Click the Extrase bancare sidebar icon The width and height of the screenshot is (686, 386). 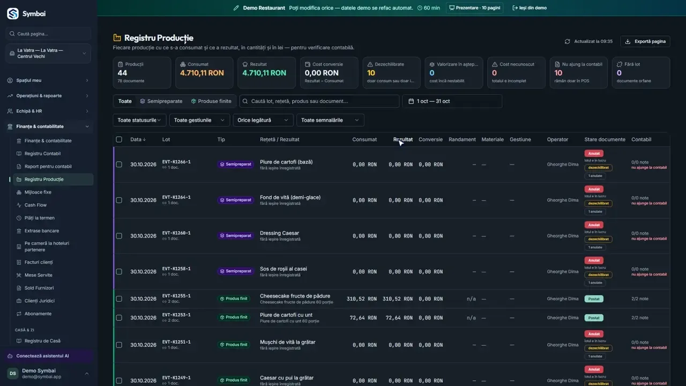(19, 231)
